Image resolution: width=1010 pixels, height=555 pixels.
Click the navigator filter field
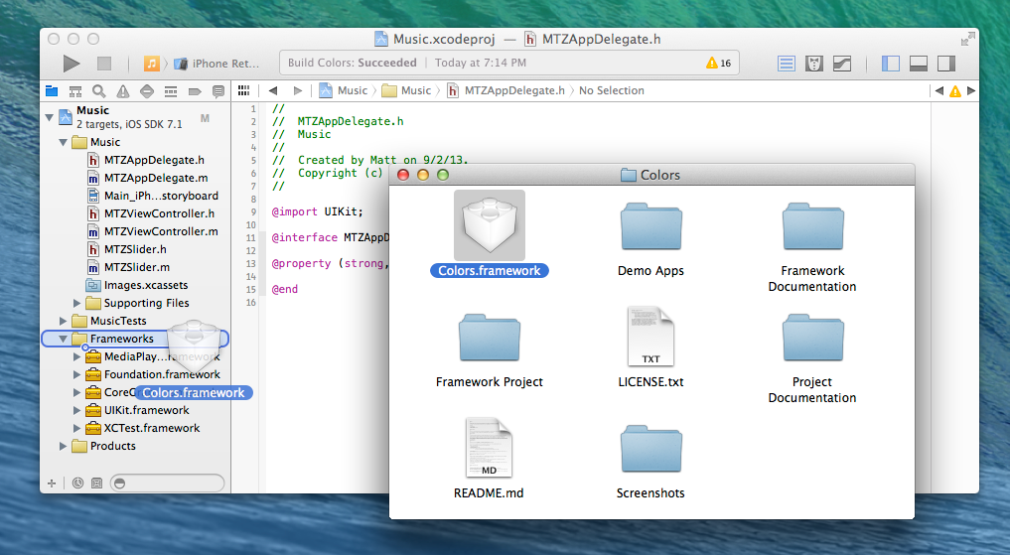click(x=168, y=483)
